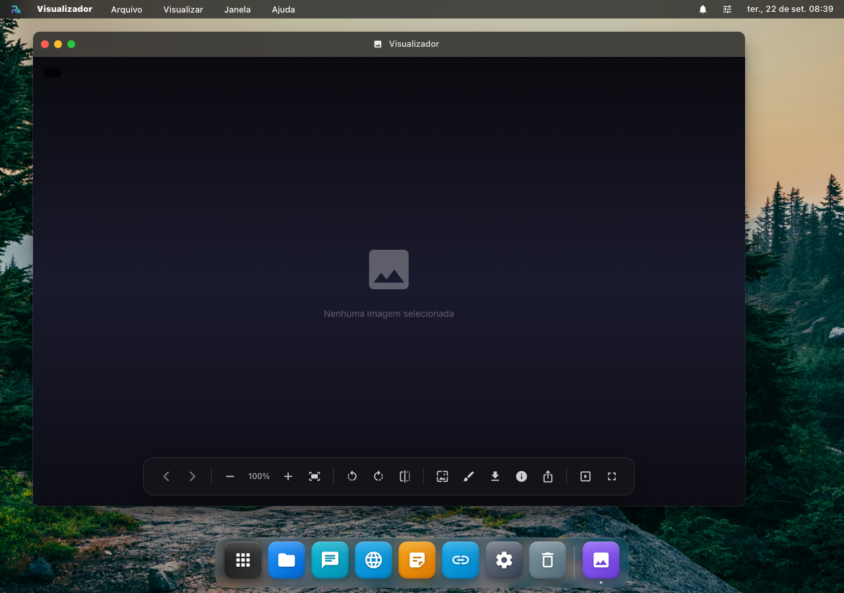Rotate image clockwise
The image size is (844, 593).
tap(378, 476)
